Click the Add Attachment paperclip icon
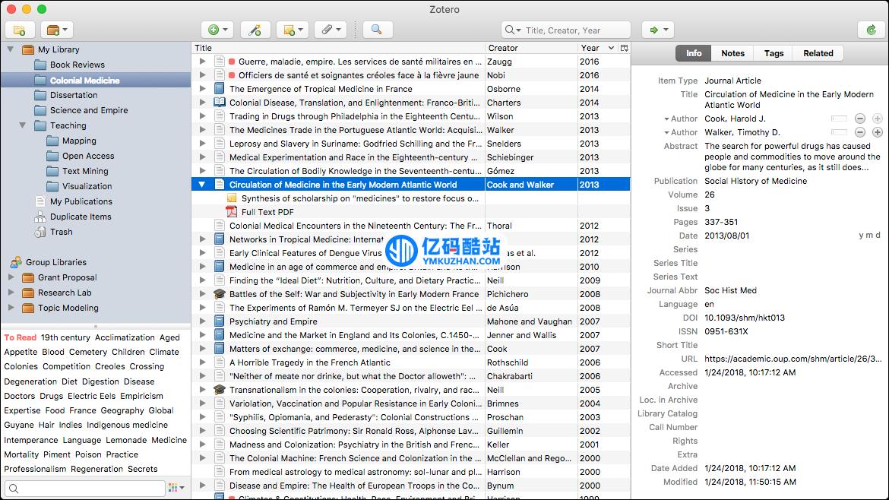889x500 pixels. pyautogui.click(x=325, y=29)
